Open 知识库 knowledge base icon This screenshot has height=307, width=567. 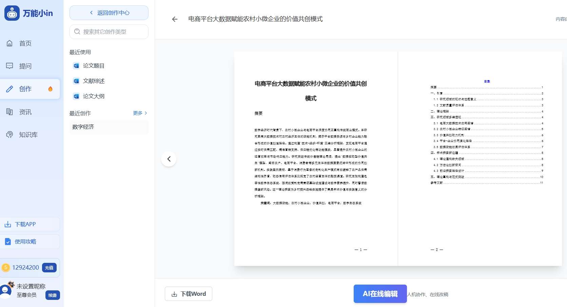(x=9, y=134)
